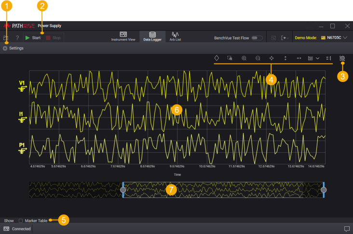Click the zoom out magnifier
The image size is (353, 234).
point(258,58)
